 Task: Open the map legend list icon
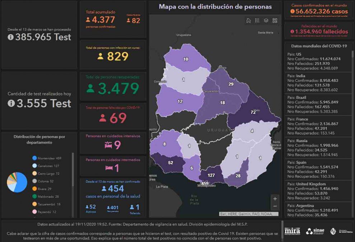tap(257, 20)
